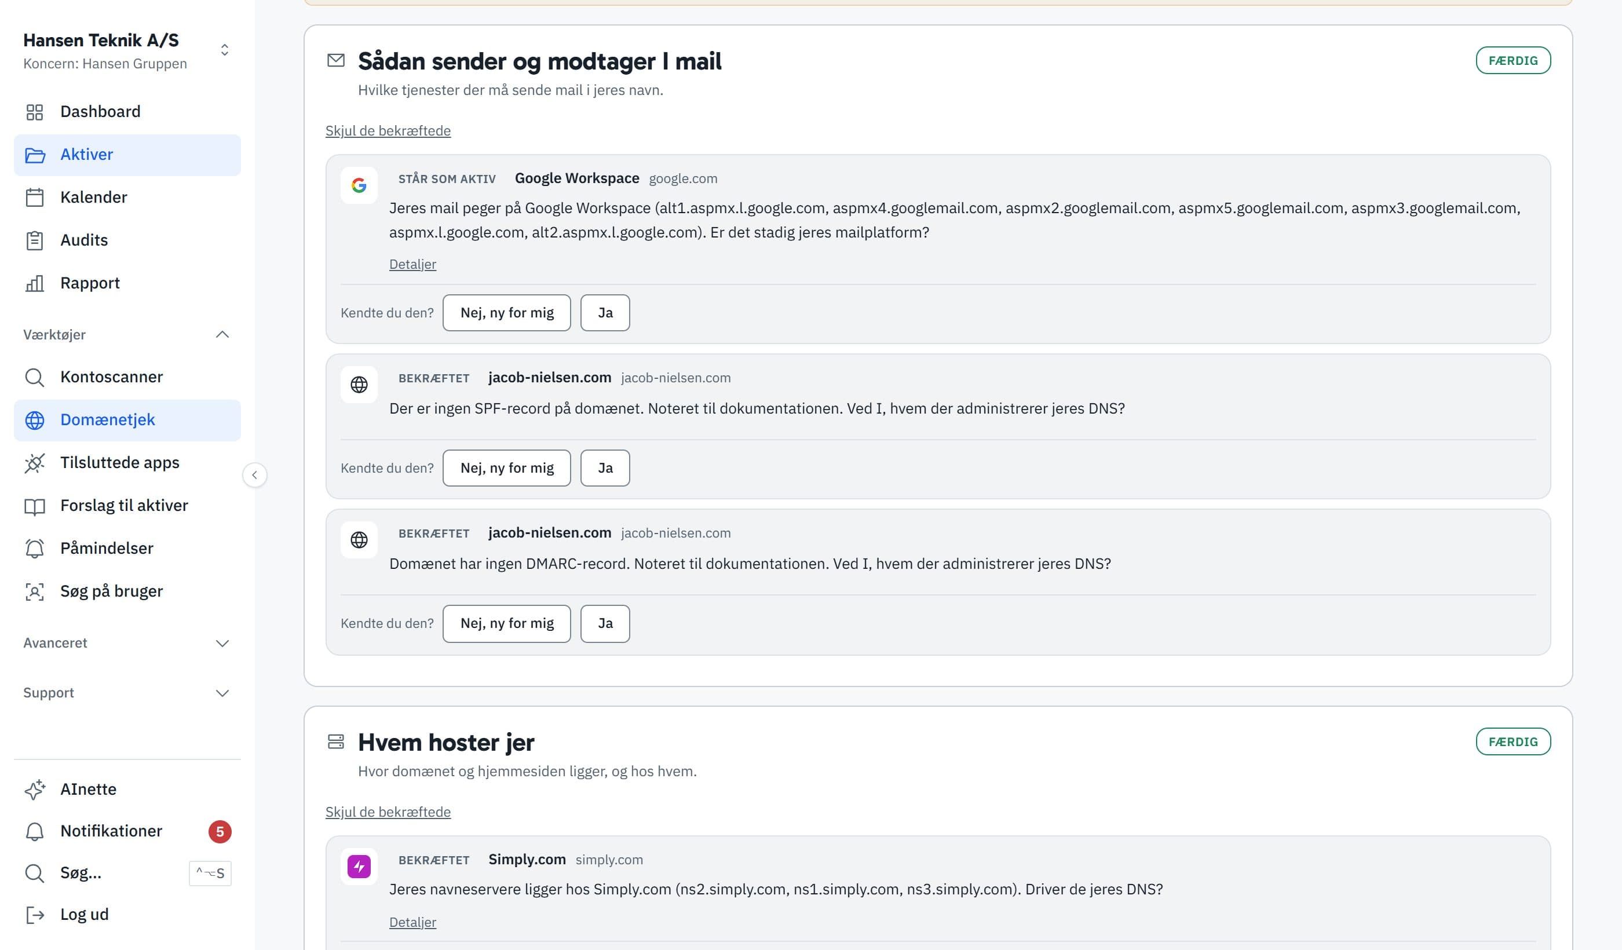This screenshot has width=1622, height=950.
Task: Open the Dashboard grid icon
Action: [x=34, y=112]
